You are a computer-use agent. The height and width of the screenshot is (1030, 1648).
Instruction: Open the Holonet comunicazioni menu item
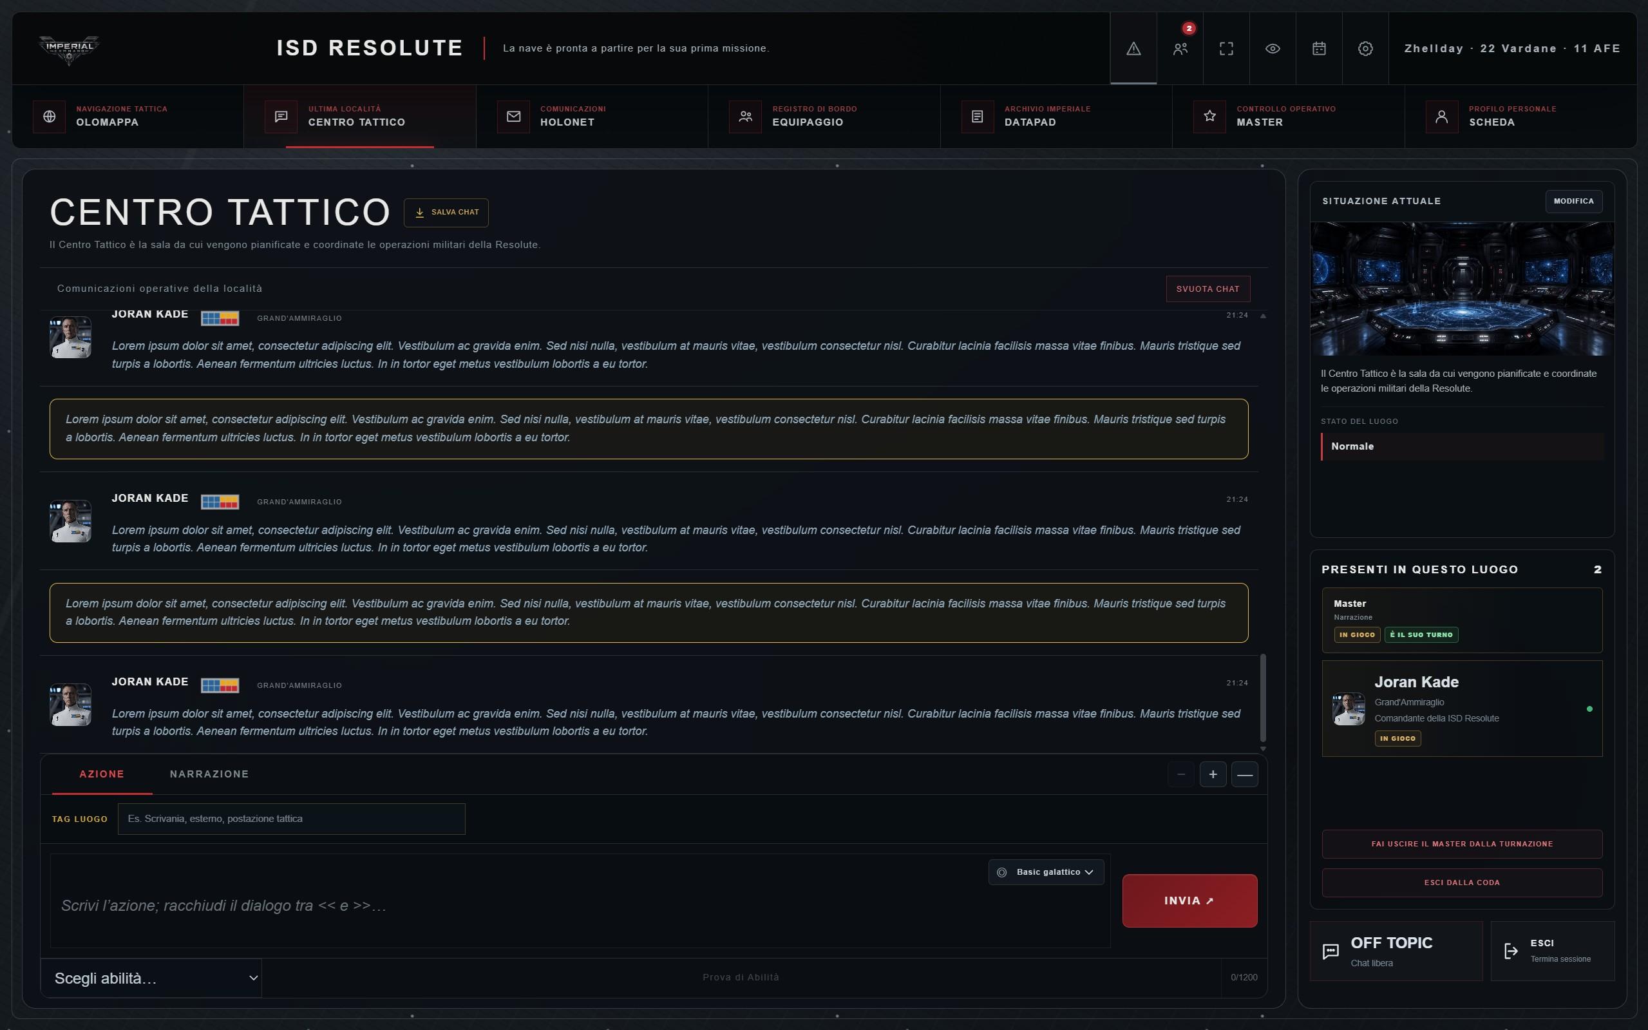(x=592, y=117)
